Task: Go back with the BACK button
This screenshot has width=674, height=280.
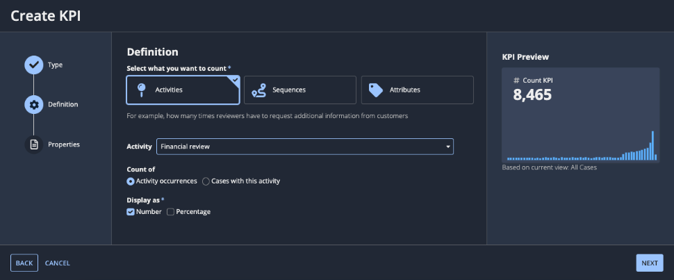Action: 24,263
